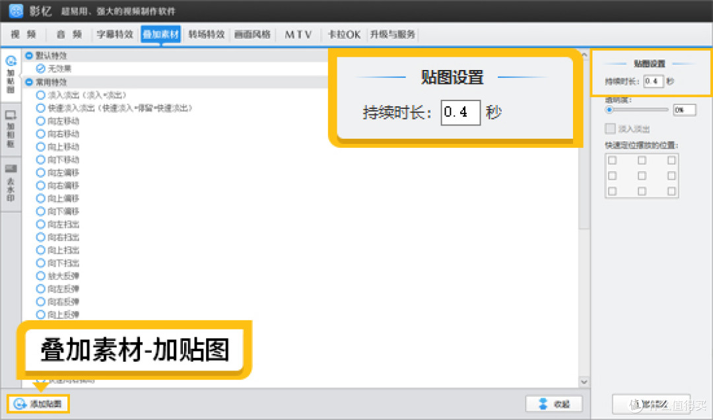Choose the 淡入淡出（淡入+淡出） effect
Screen dimensions: 713x420
[81, 95]
